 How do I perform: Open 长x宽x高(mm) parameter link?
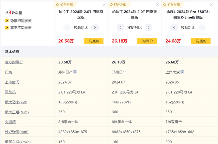point(17,132)
